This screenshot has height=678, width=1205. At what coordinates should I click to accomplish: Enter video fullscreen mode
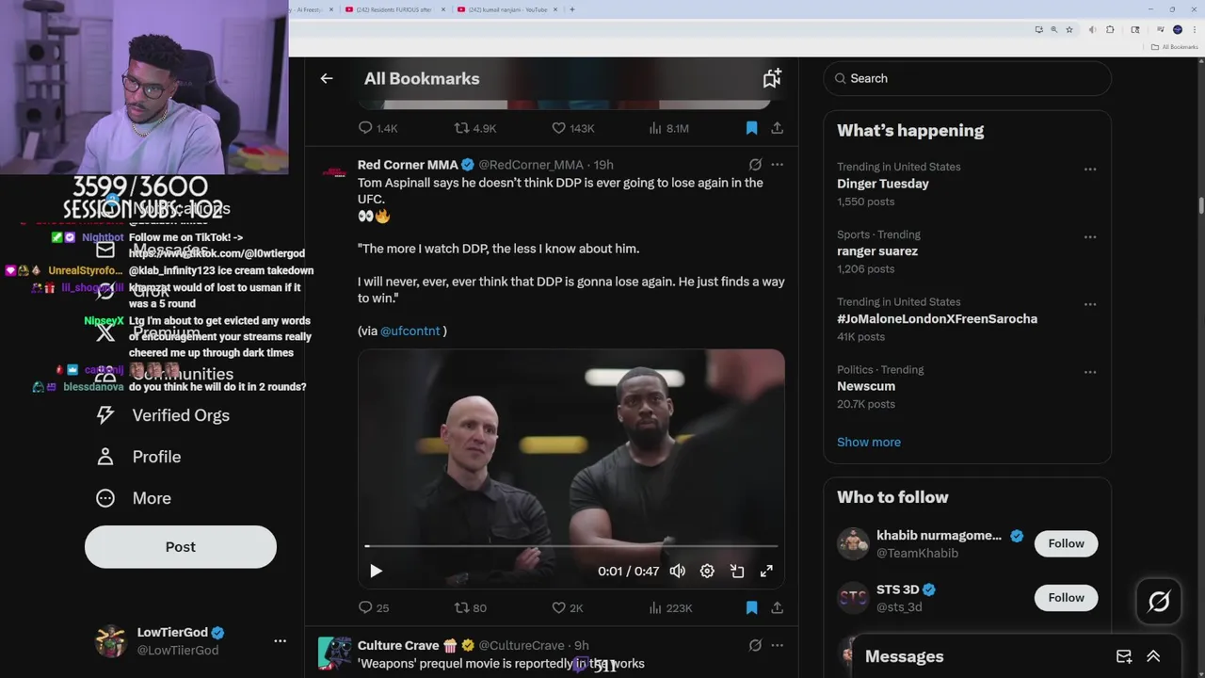pos(766,571)
